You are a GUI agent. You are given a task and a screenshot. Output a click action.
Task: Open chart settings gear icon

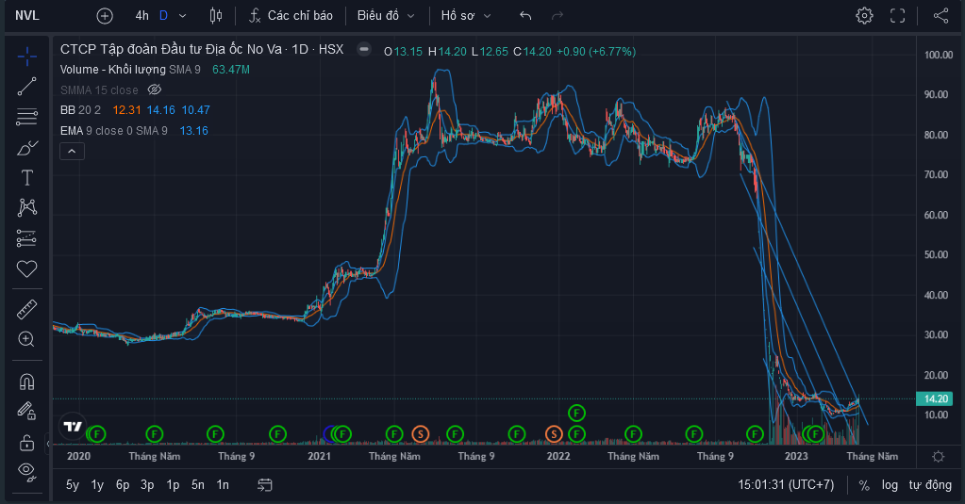865,16
